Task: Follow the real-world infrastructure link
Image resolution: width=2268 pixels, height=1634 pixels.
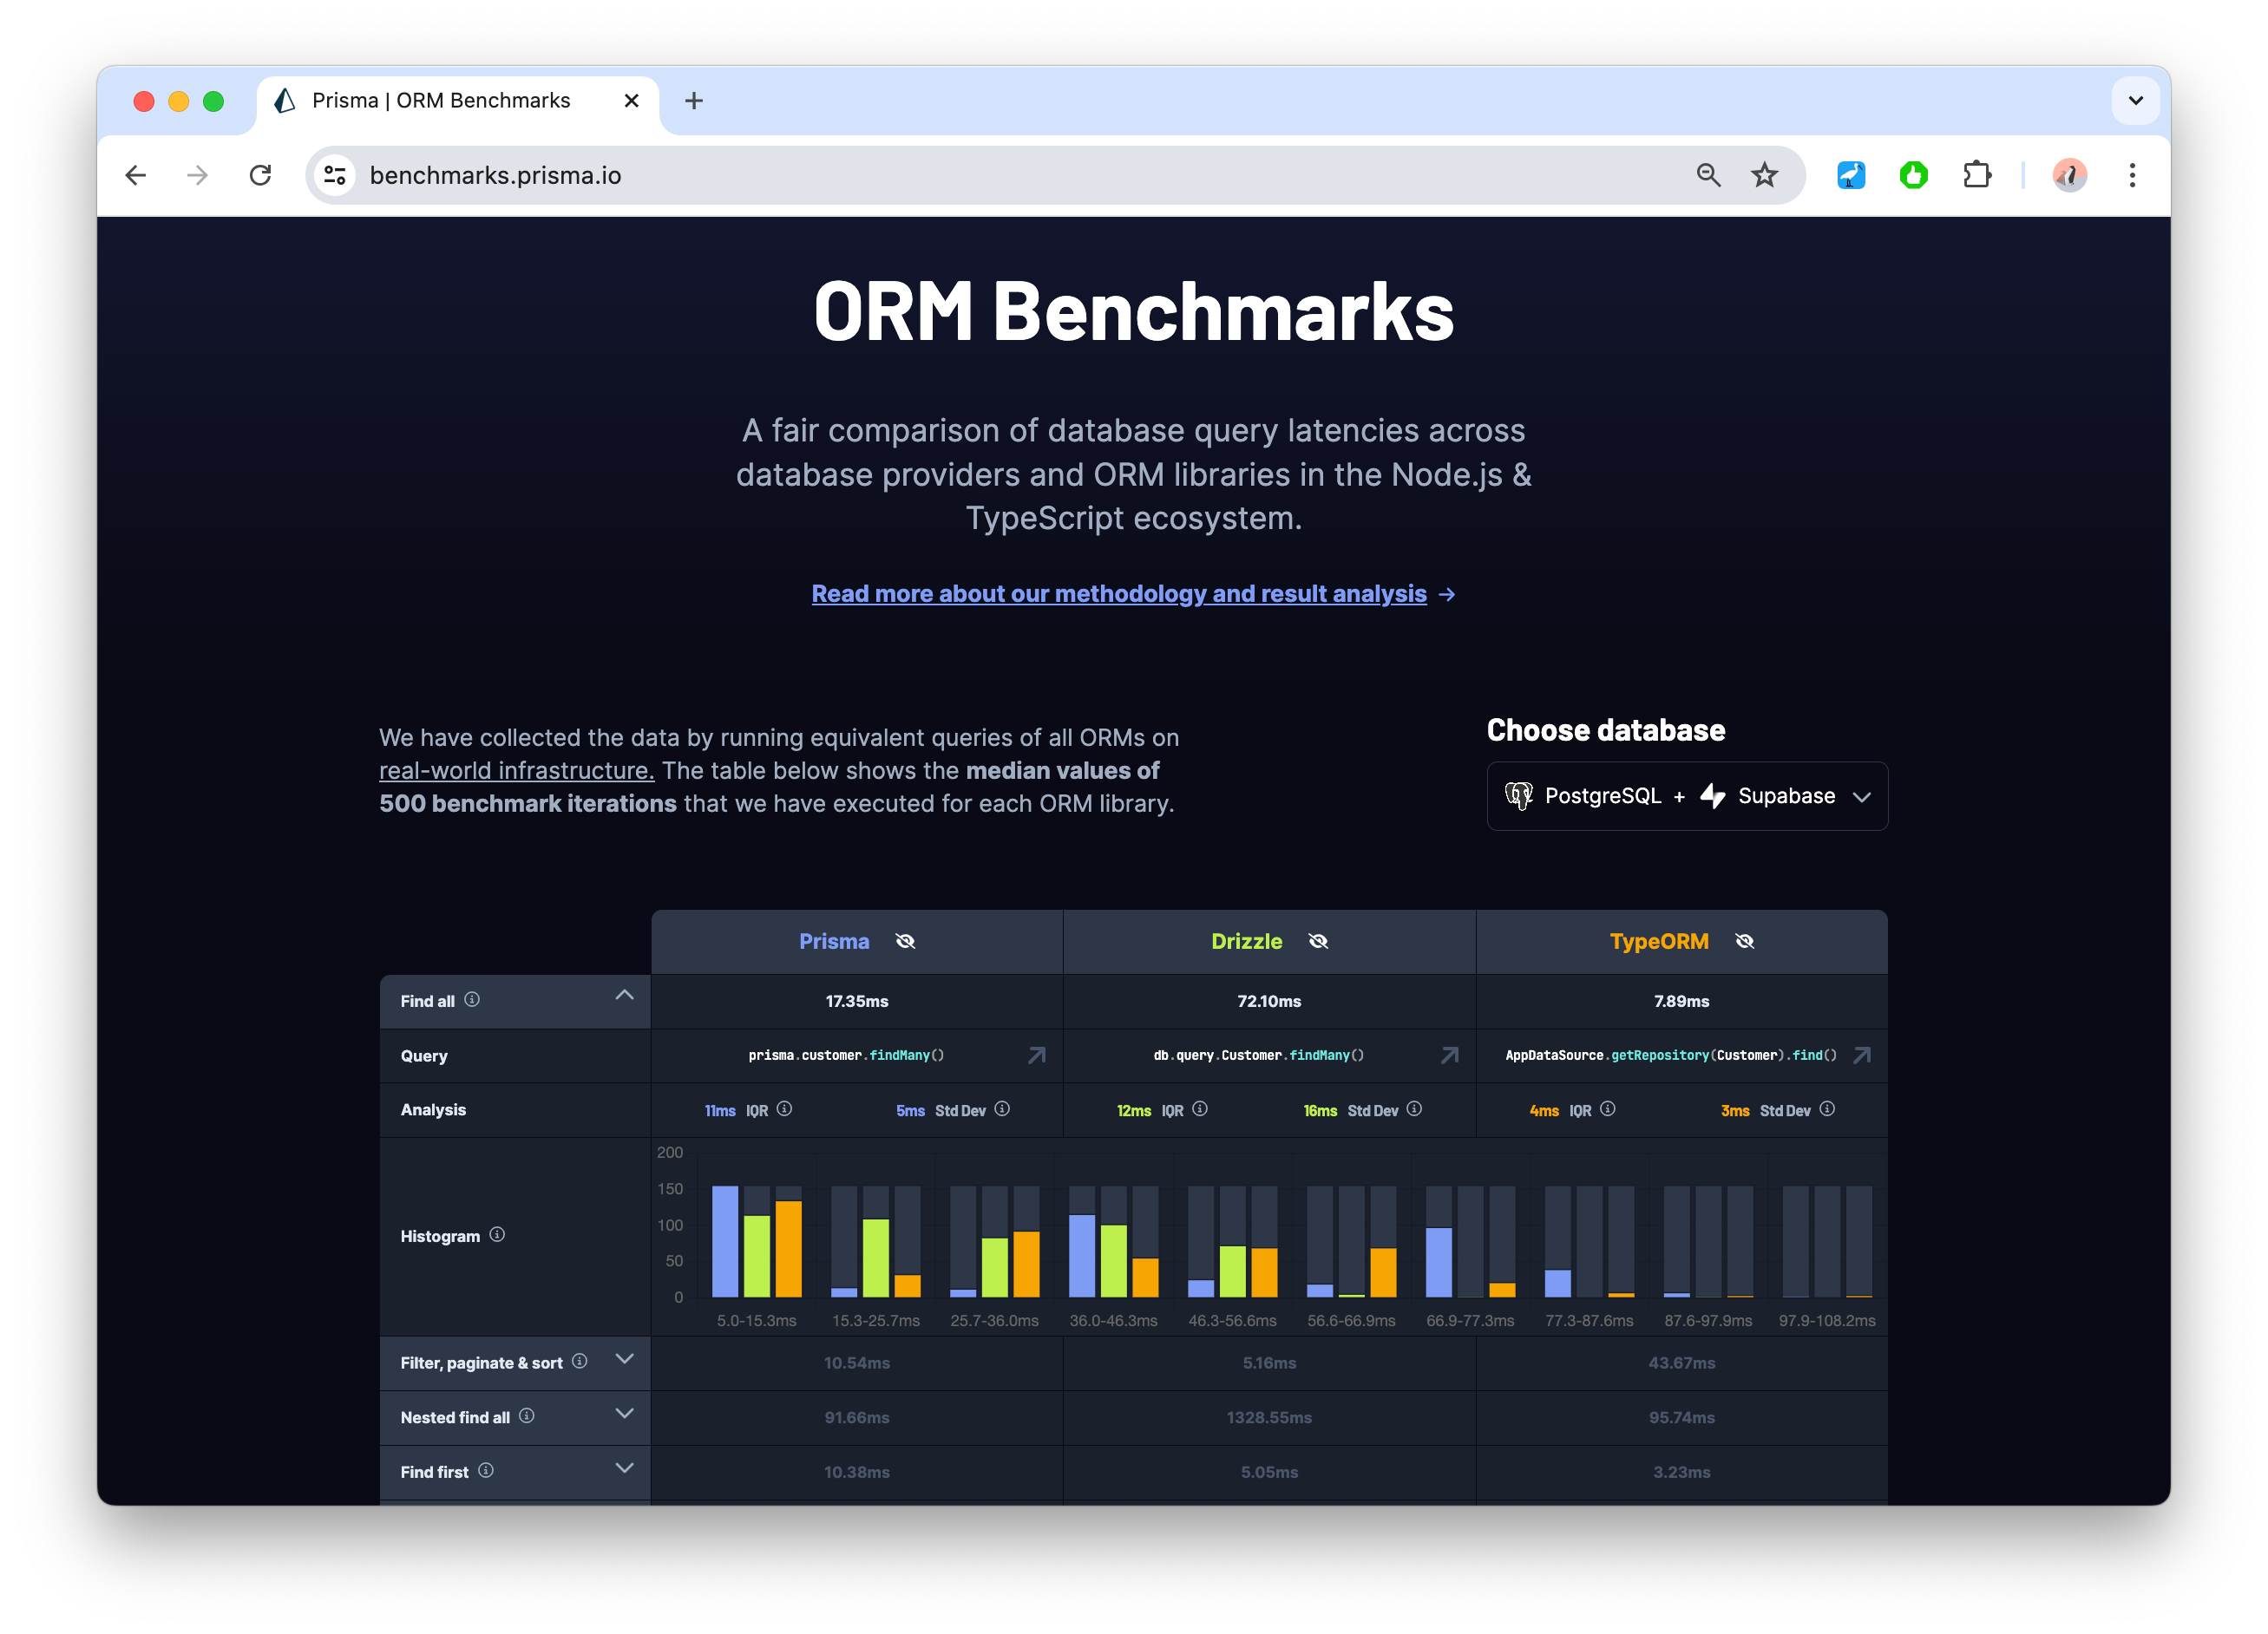Action: (x=516, y=770)
